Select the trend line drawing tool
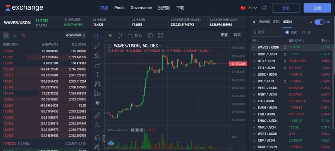335x151 pixels. coord(98,46)
